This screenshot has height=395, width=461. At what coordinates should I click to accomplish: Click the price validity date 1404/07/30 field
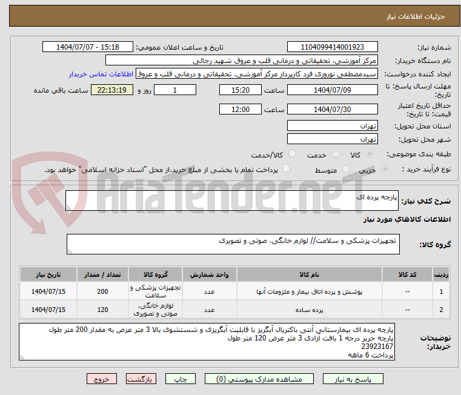tap(332, 110)
